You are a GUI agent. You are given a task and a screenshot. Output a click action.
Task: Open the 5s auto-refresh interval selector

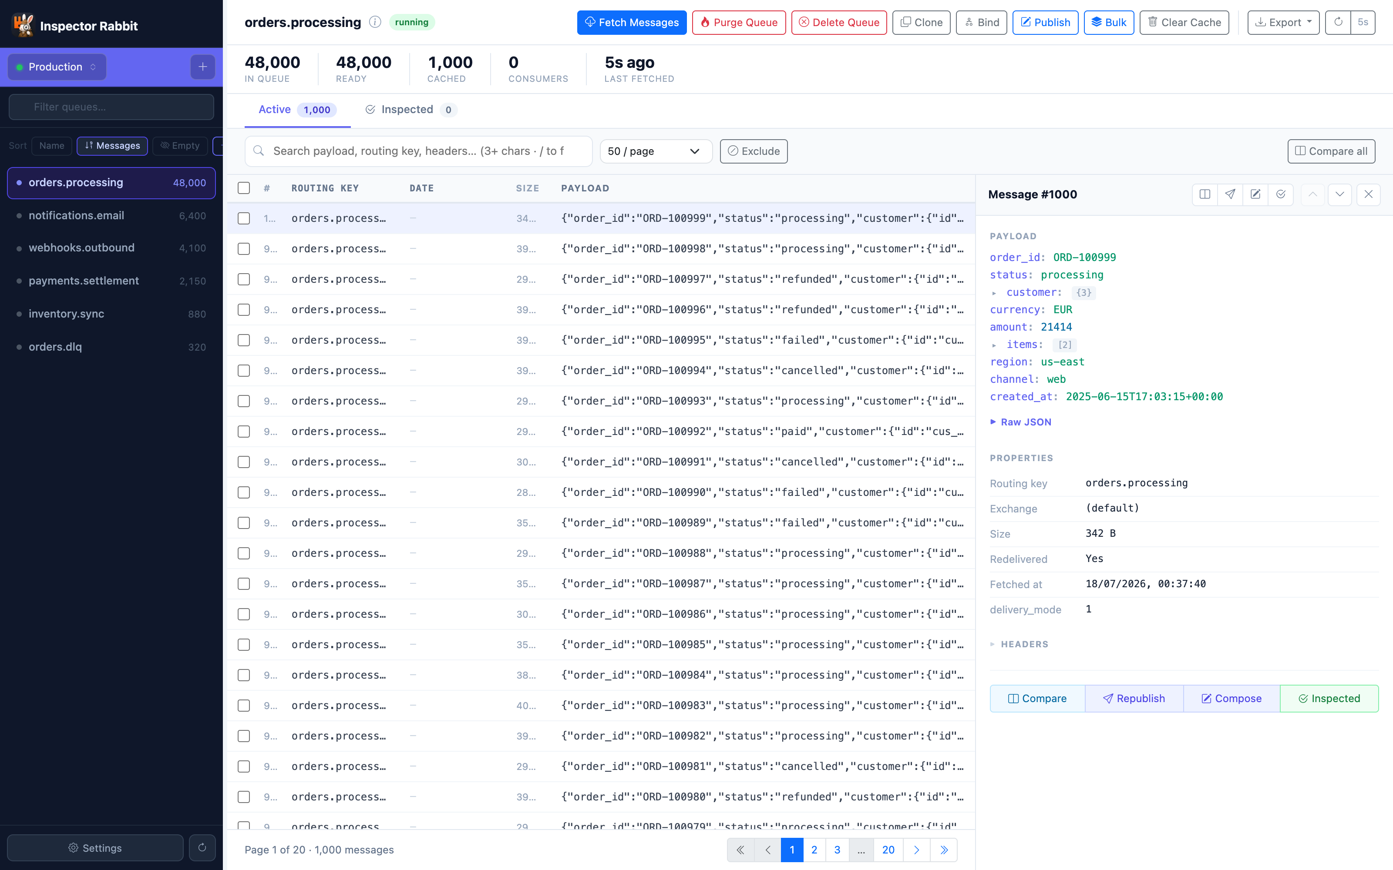coord(1363,23)
